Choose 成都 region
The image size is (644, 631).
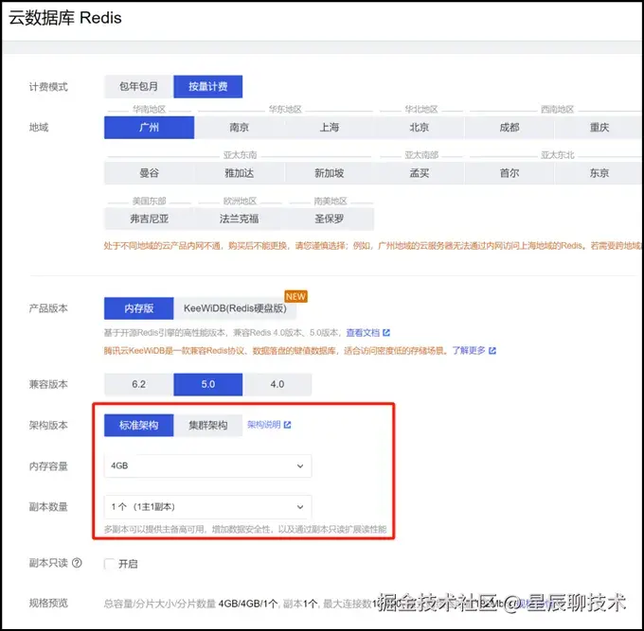pos(510,128)
